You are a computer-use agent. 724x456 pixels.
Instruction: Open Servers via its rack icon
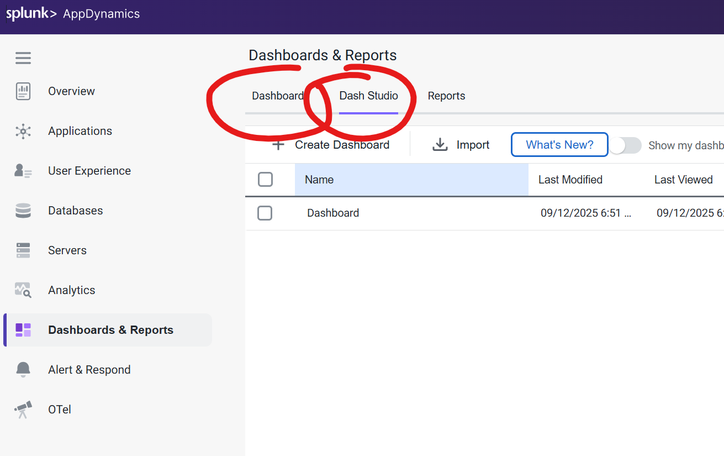(x=23, y=250)
